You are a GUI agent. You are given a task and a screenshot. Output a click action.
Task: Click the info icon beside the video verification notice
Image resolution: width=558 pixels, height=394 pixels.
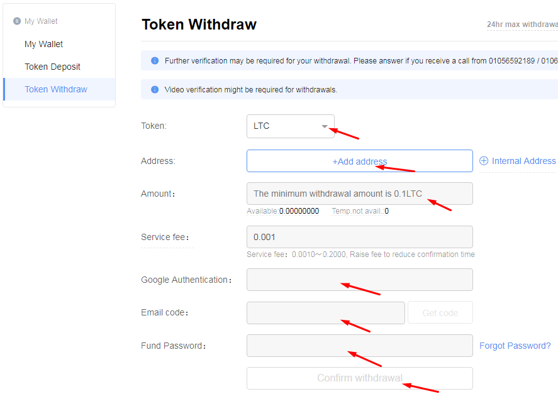click(155, 89)
